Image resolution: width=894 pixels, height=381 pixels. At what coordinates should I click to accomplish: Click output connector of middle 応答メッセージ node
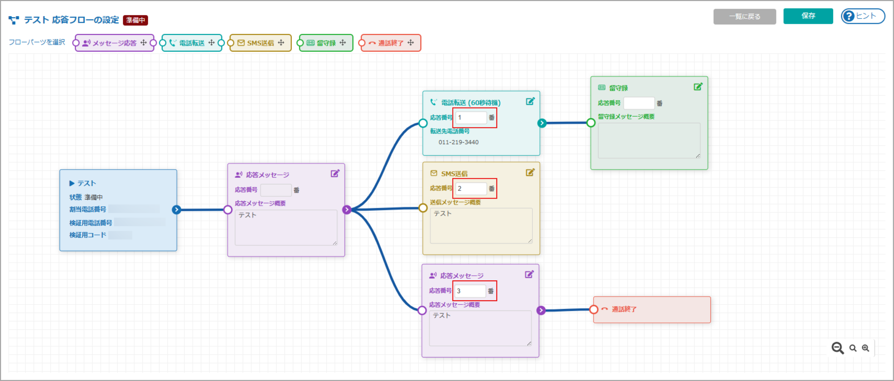point(346,210)
